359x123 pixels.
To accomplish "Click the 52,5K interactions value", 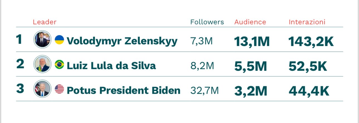I will coord(308,66).
